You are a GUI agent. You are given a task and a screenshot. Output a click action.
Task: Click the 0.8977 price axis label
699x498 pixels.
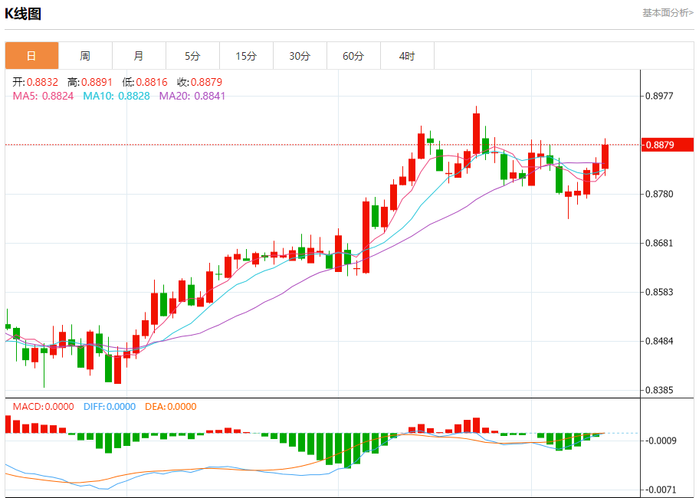click(x=659, y=96)
